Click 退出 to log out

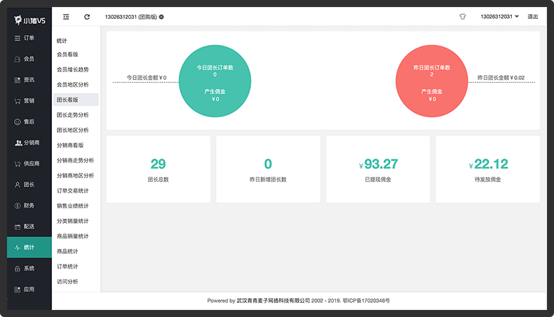point(532,17)
